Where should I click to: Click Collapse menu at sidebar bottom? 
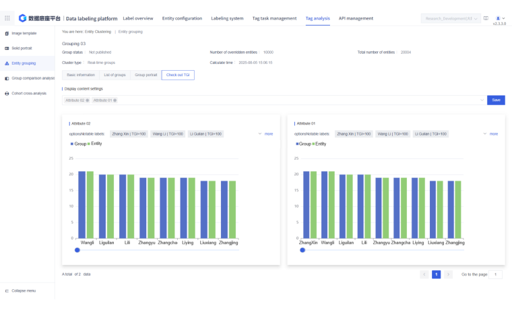click(x=24, y=290)
